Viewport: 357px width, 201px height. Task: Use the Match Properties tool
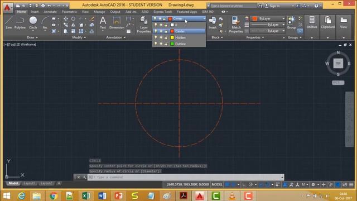click(x=236, y=25)
